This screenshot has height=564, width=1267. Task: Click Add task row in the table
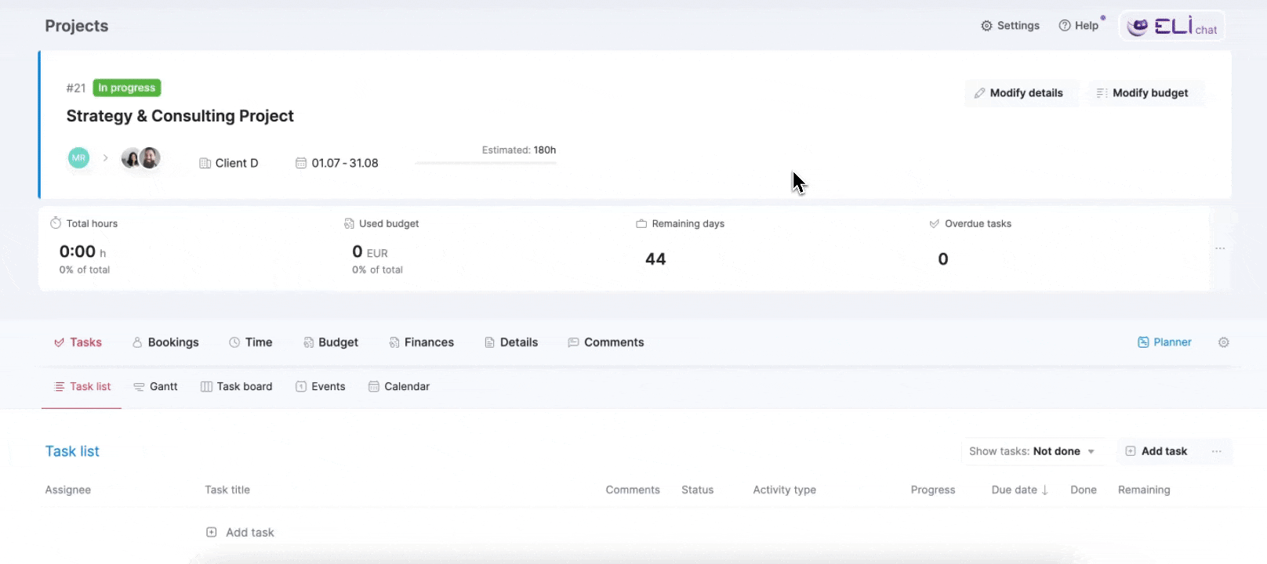click(240, 533)
